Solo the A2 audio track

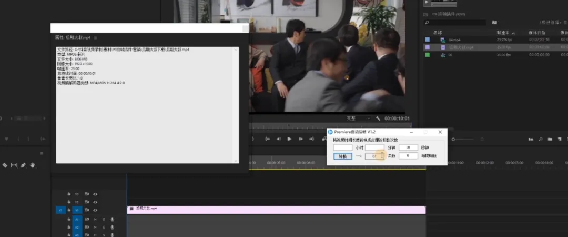coord(104,227)
